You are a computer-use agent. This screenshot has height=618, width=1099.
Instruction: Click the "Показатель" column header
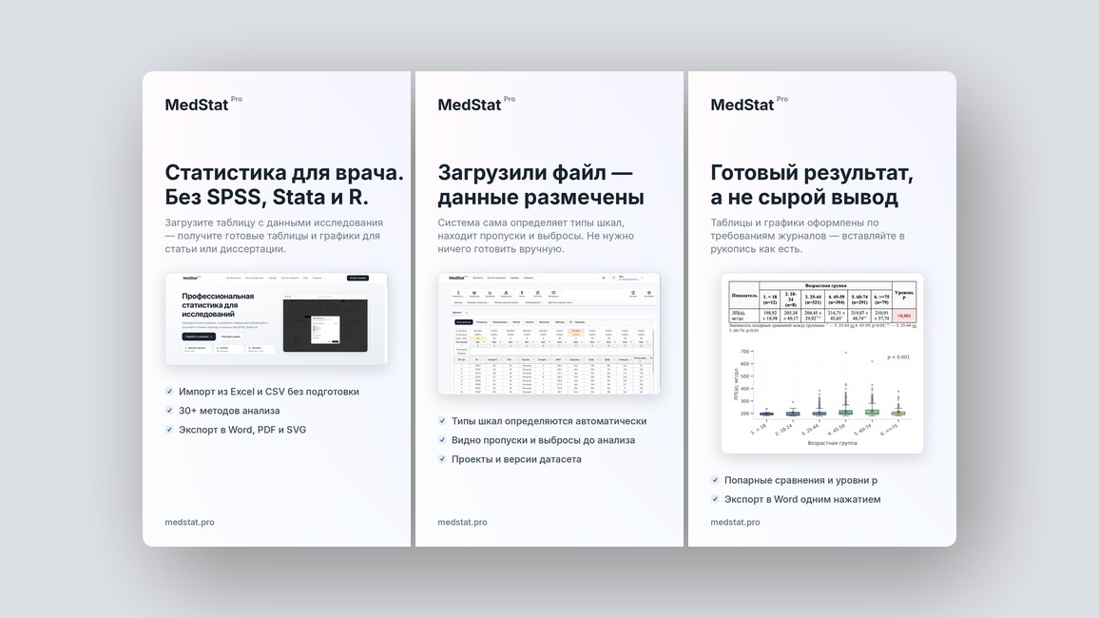click(744, 295)
